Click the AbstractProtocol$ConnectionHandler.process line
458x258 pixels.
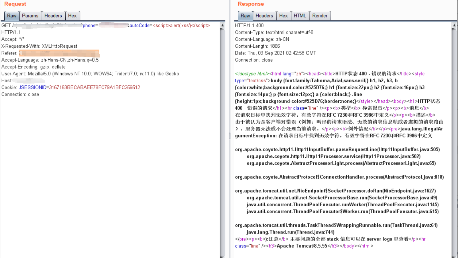click(x=339, y=177)
